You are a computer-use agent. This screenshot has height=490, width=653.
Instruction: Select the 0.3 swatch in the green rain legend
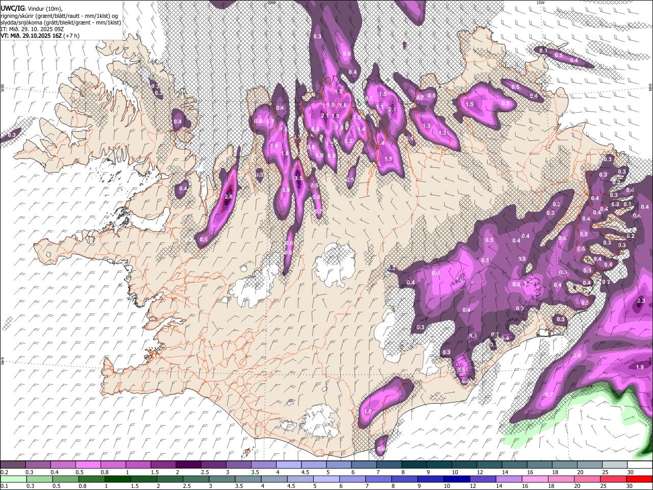tap(39, 479)
